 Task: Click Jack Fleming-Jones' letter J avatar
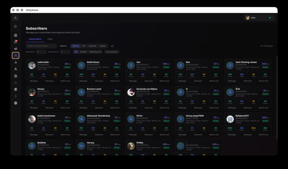click(x=230, y=66)
